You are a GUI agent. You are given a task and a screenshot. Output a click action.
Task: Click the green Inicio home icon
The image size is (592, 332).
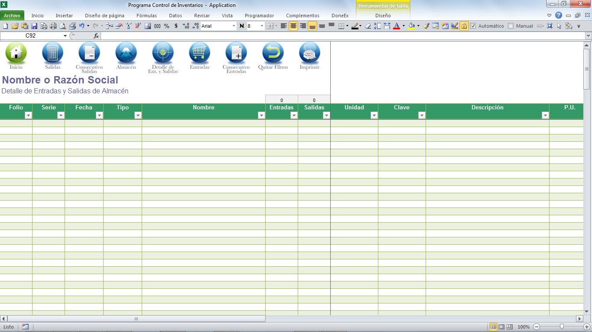coord(16,53)
